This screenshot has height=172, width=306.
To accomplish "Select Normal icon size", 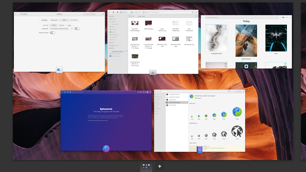I will [62, 25].
